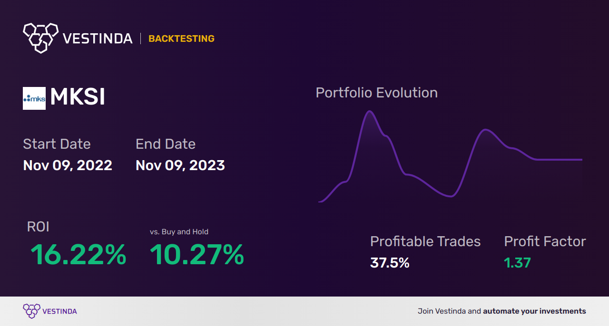The width and height of the screenshot is (609, 326).
Task: Select the BACKTESTING header label
Action: point(181,39)
